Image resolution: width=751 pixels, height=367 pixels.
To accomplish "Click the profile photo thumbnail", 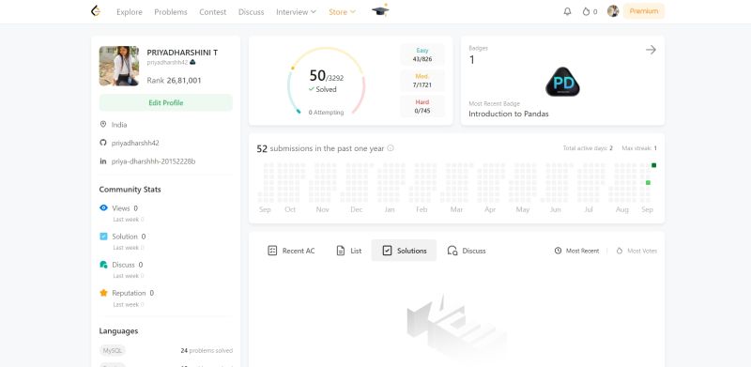I will click(119, 66).
